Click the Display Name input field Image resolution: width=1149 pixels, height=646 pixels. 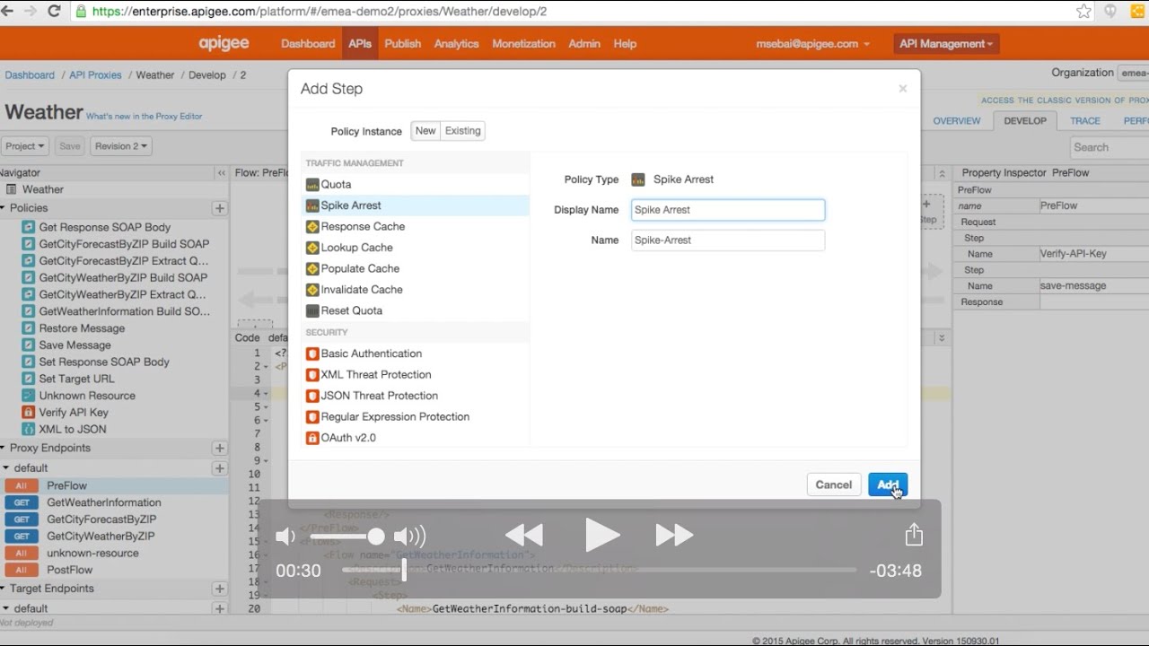(x=728, y=210)
